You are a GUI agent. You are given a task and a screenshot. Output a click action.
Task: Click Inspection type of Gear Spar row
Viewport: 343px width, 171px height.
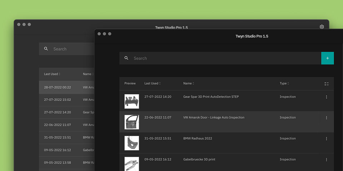pos(288,97)
